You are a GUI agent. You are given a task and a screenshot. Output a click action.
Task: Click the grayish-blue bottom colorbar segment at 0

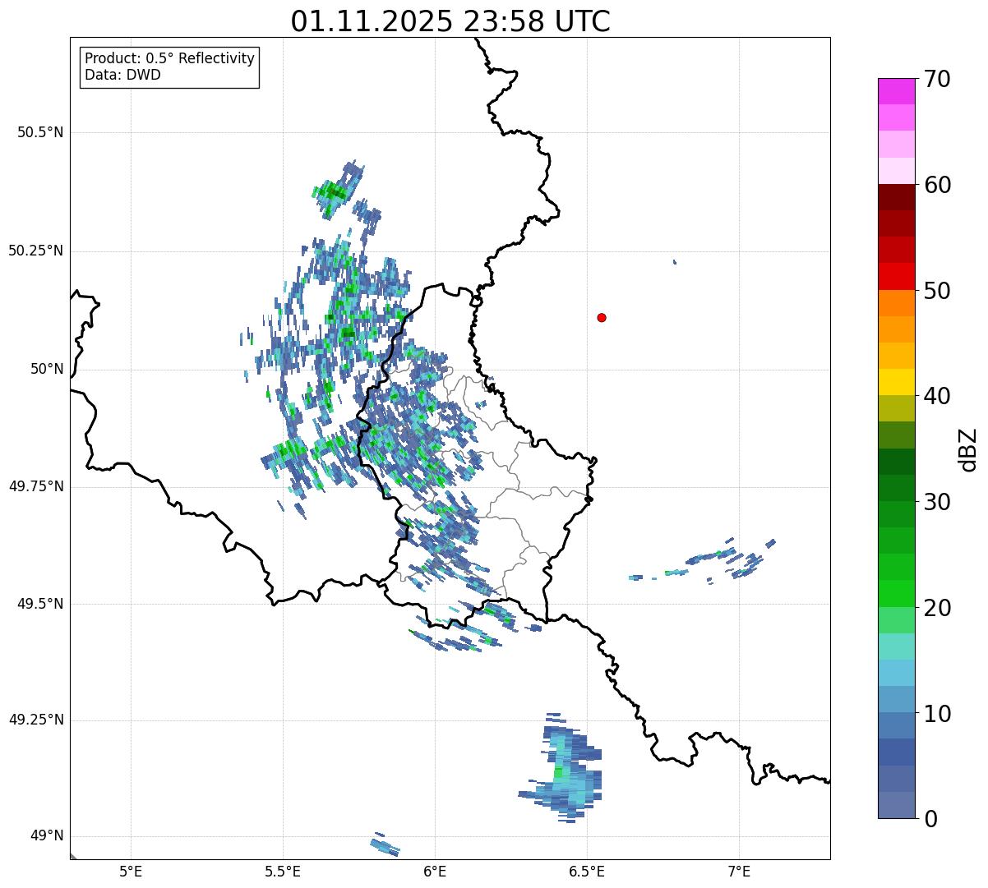click(896, 805)
